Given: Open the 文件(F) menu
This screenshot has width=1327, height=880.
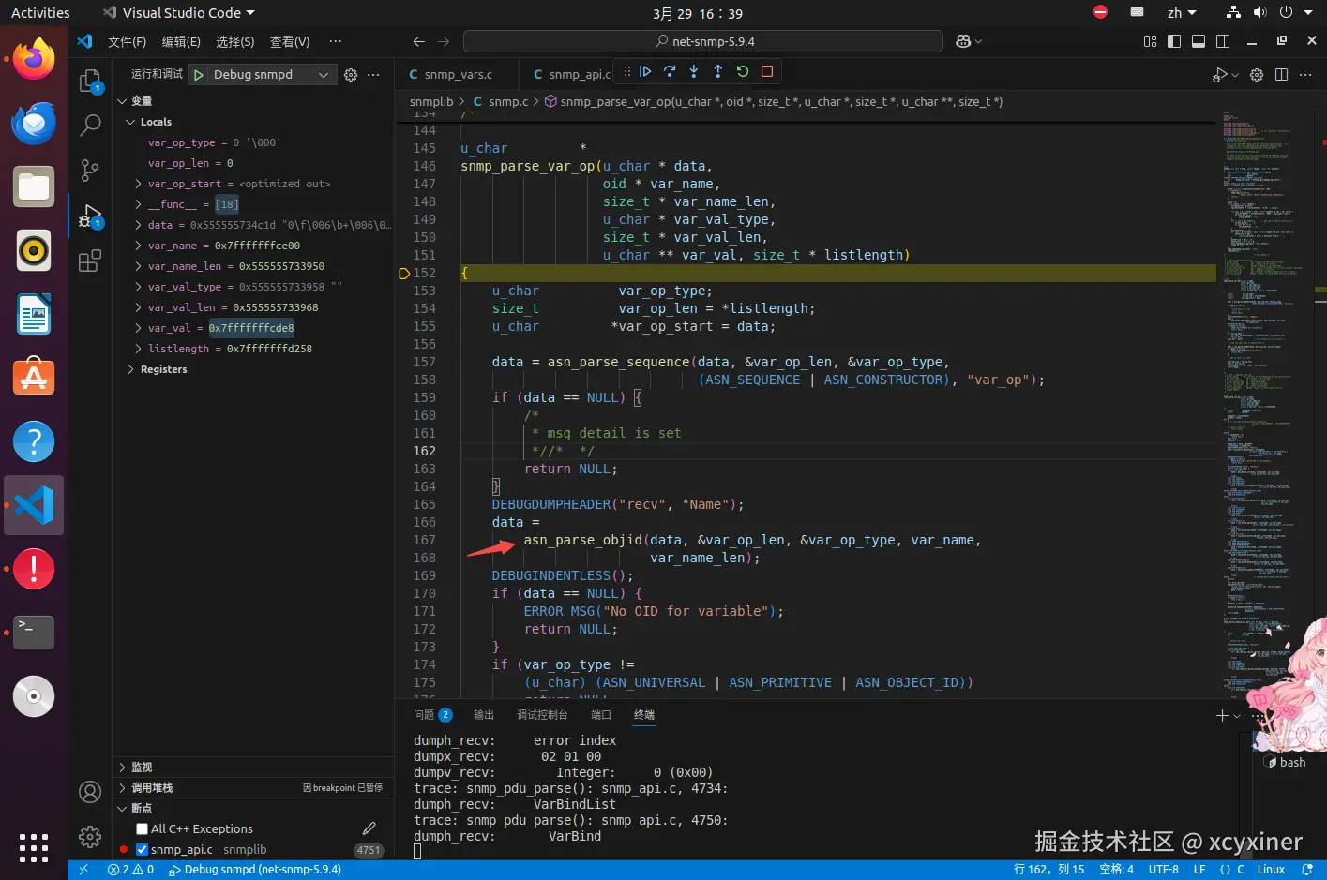Looking at the screenshot, I should click(127, 42).
